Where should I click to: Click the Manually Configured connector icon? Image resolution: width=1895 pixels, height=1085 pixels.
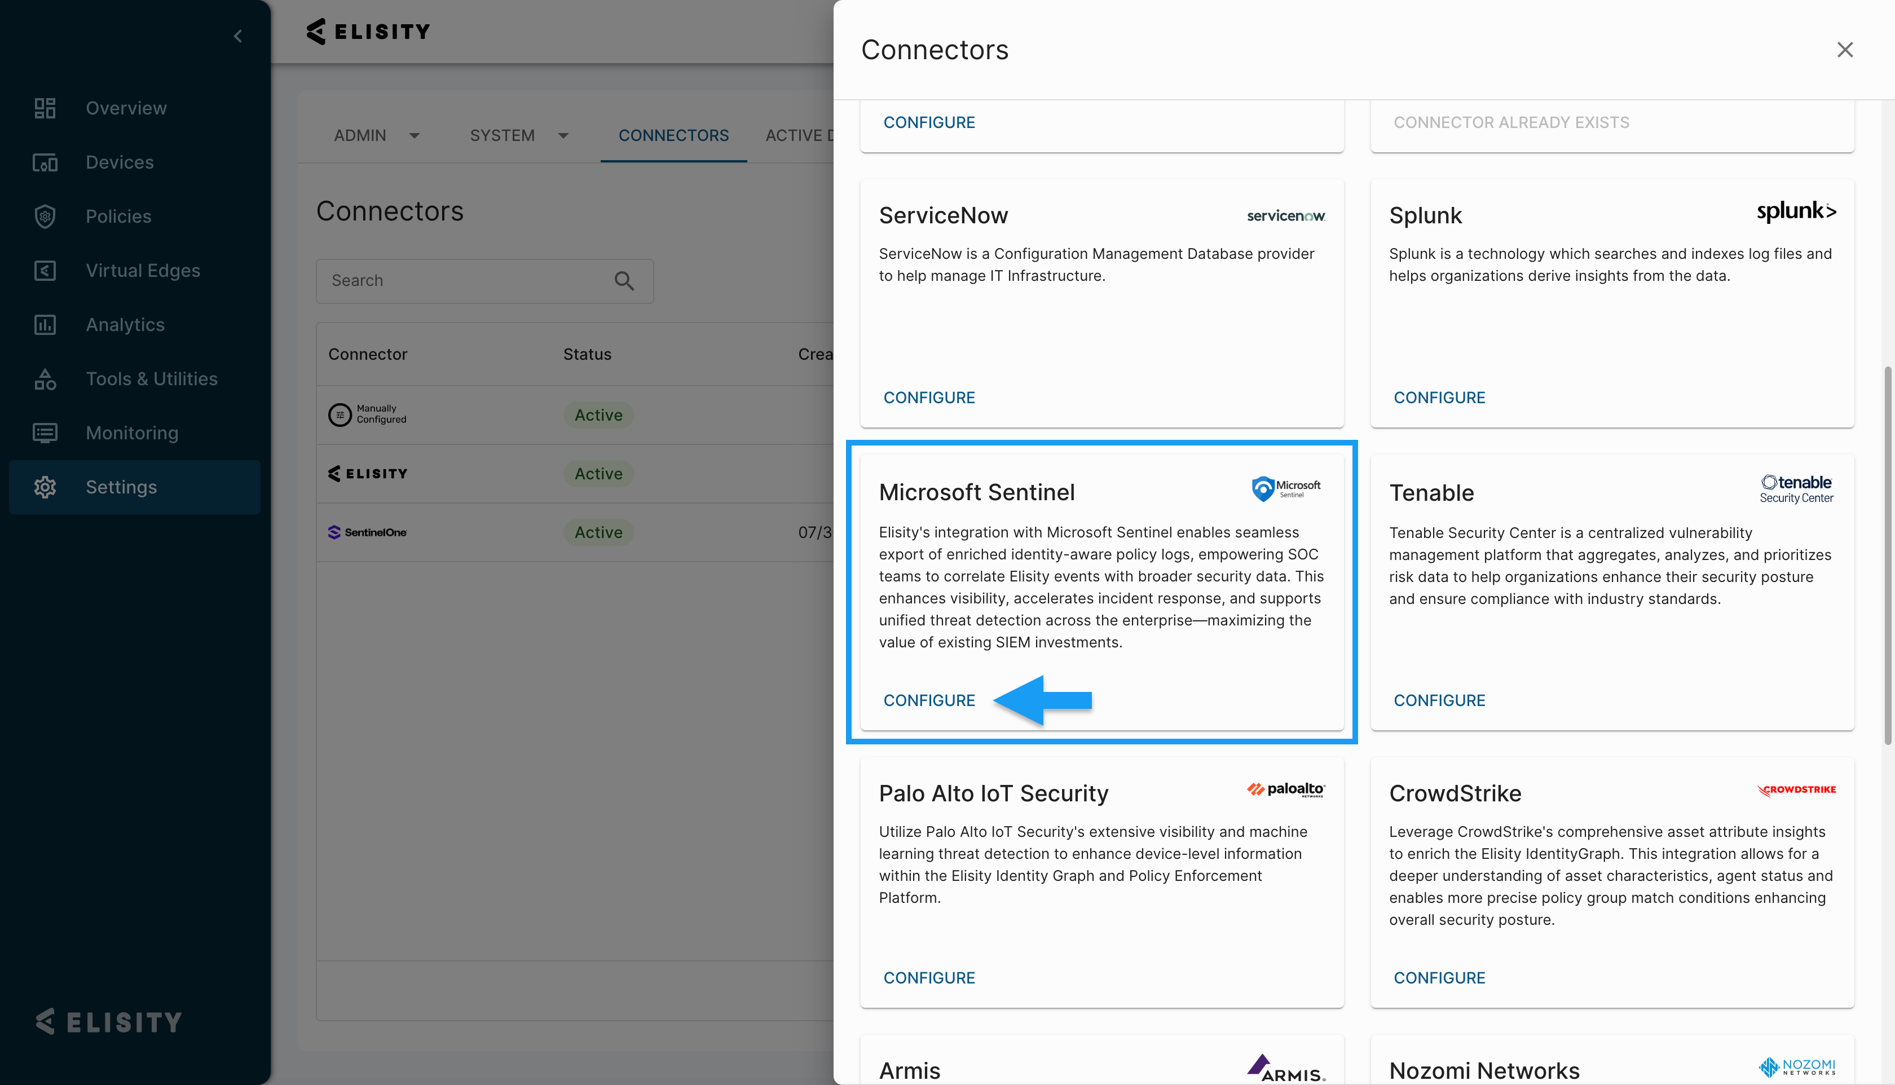[340, 414]
